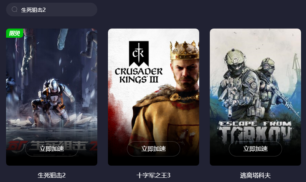Click the Crusader Kings III logo text
Screen dimensions: 306x182
(x=139, y=75)
